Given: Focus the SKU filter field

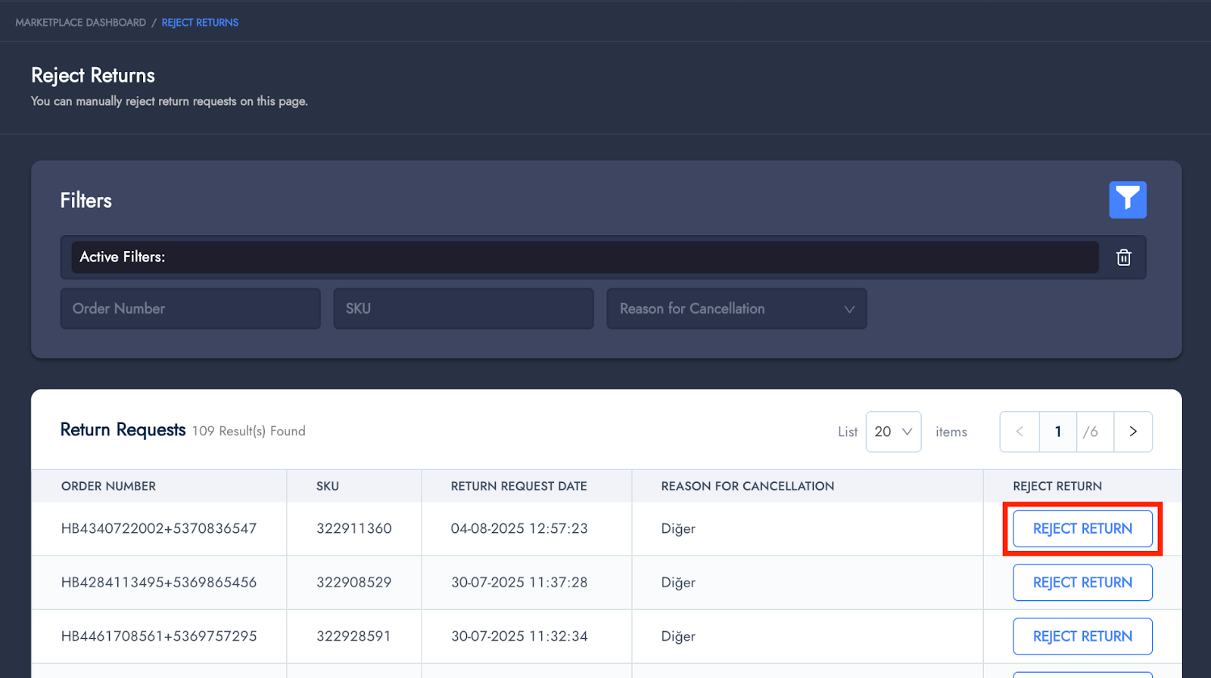Looking at the screenshot, I should click(x=463, y=308).
